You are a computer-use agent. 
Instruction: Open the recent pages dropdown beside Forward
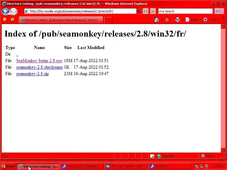20,11
